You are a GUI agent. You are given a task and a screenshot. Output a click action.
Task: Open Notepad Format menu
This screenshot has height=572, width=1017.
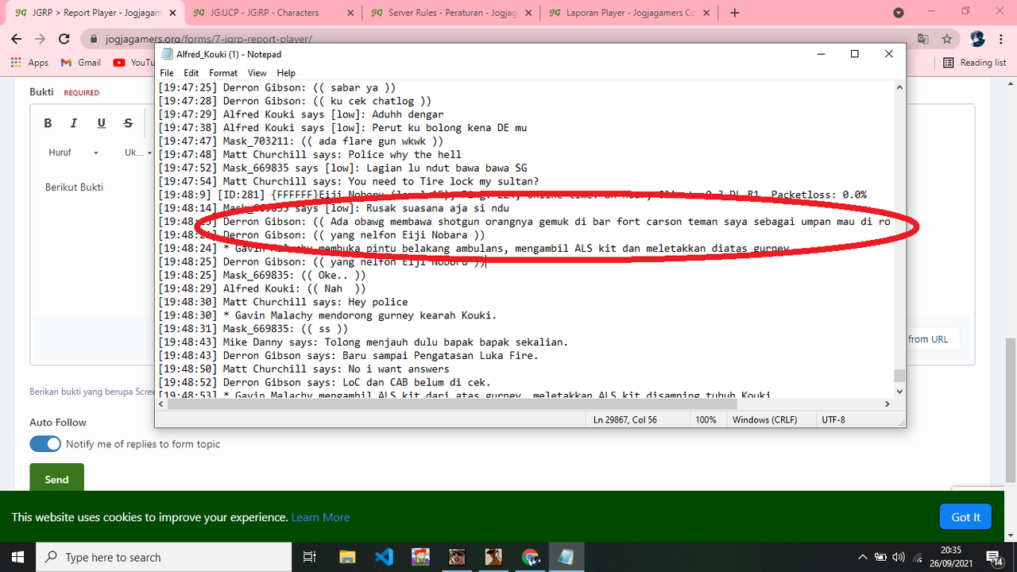[x=223, y=73]
